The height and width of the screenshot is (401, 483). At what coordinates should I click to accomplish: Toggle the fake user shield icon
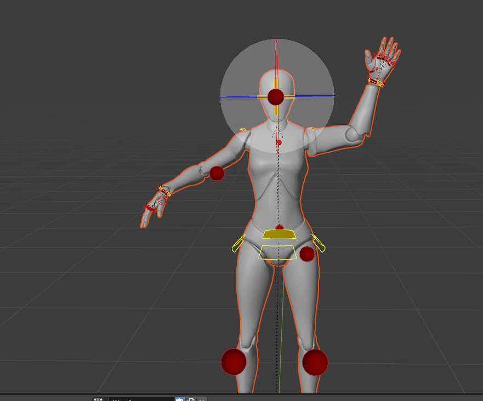coord(180,399)
